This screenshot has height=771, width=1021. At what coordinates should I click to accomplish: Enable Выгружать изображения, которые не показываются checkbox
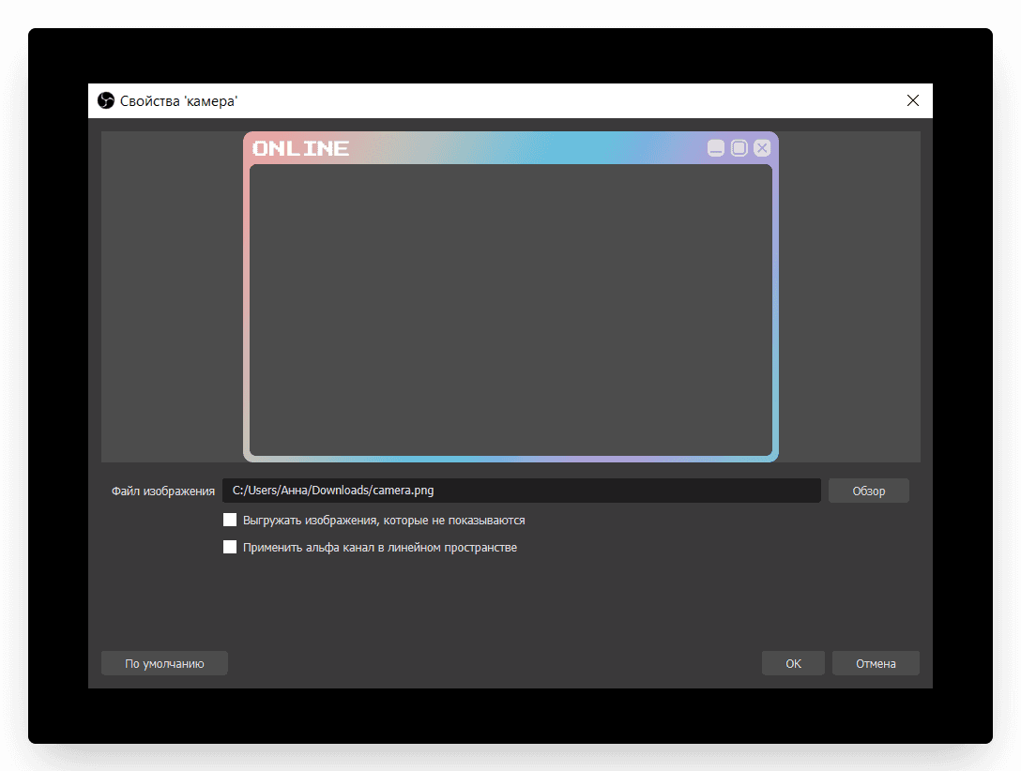tap(230, 520)
